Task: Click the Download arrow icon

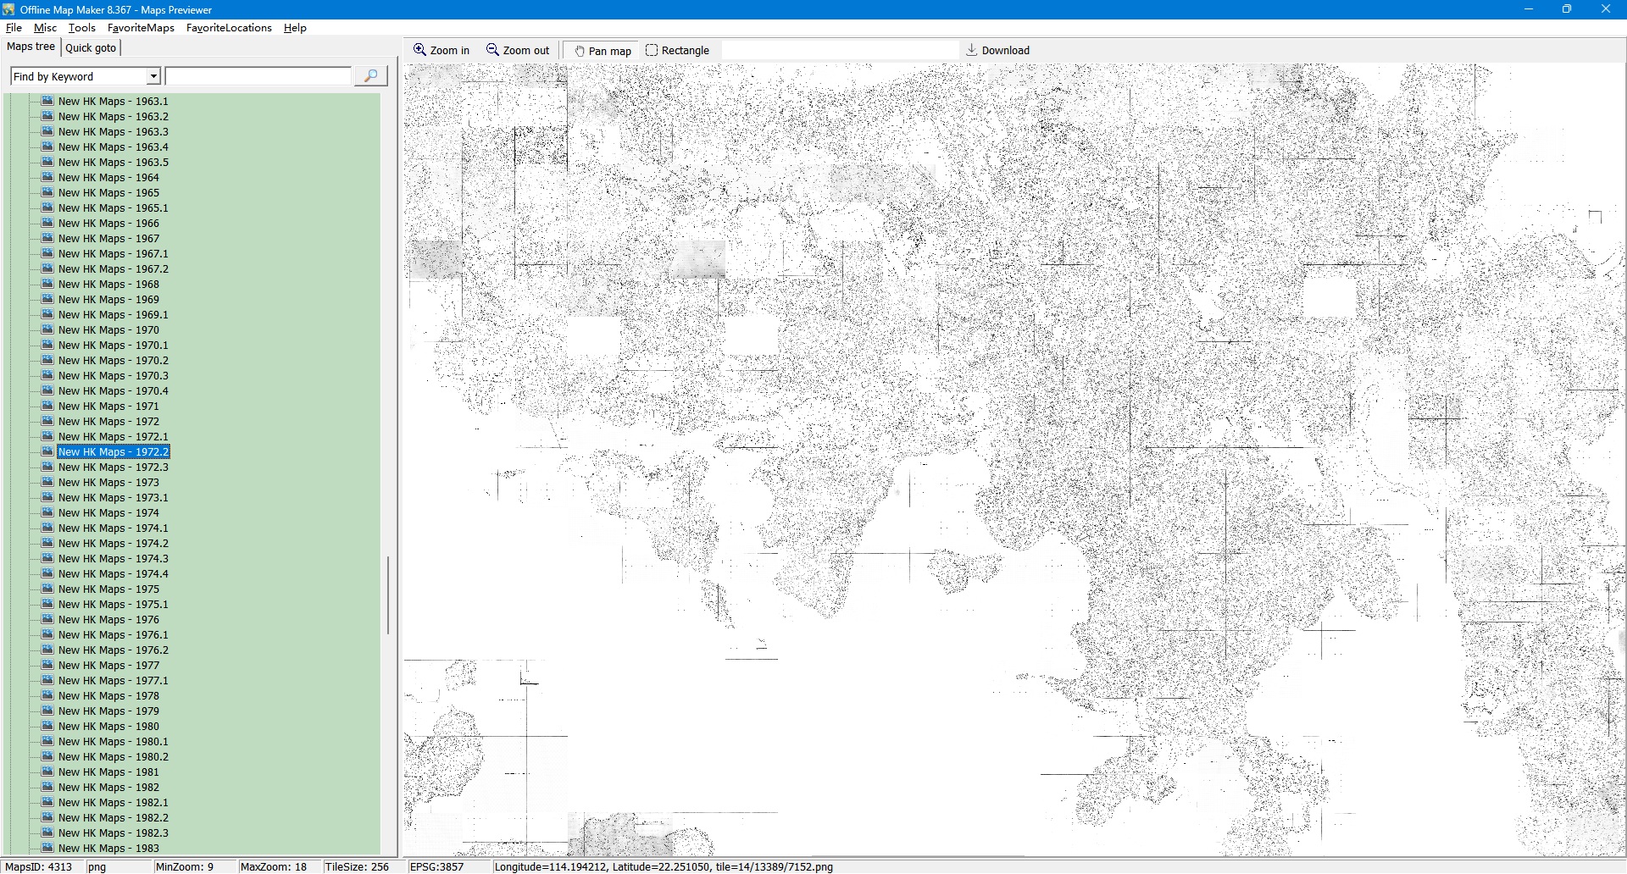Action: 972,50
